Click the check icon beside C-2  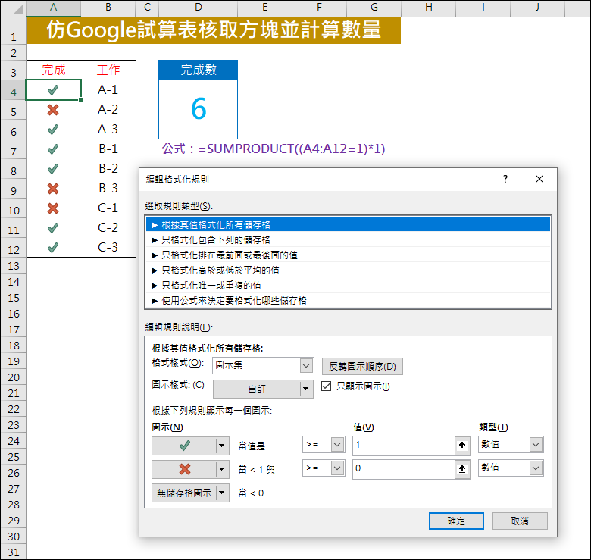53,228
